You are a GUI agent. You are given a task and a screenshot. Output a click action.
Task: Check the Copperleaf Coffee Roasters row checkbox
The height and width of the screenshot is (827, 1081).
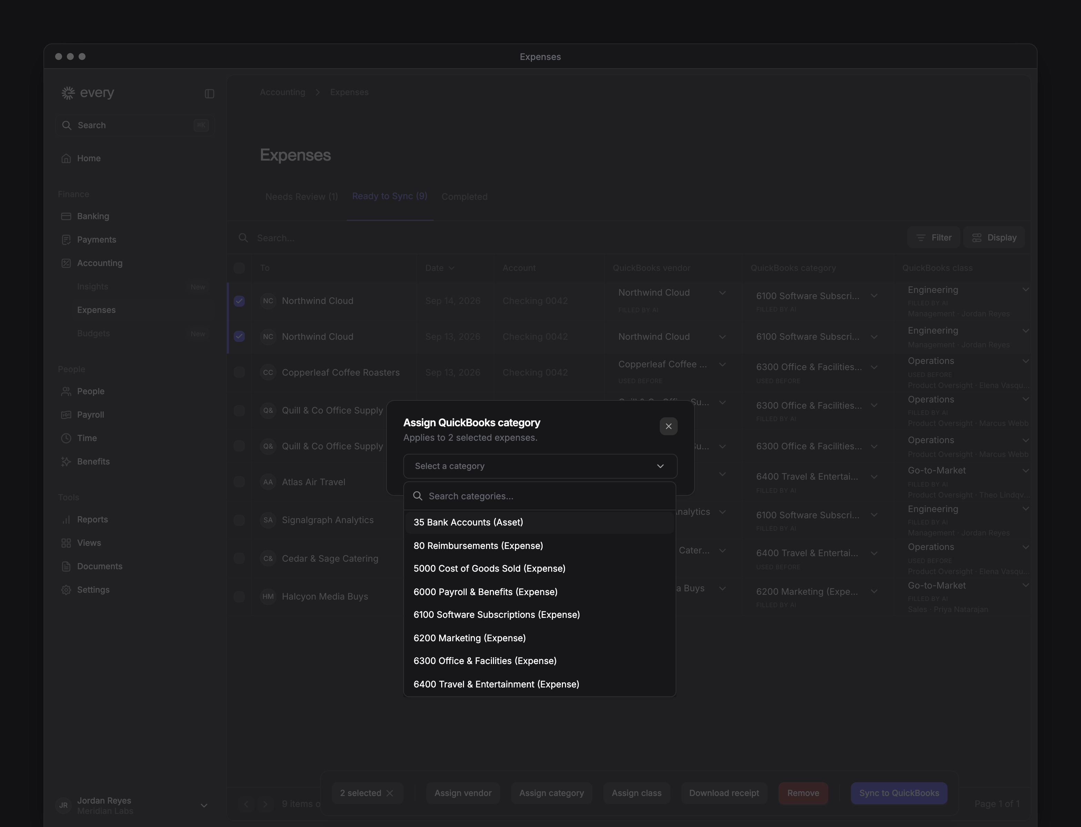coord(239,372)
